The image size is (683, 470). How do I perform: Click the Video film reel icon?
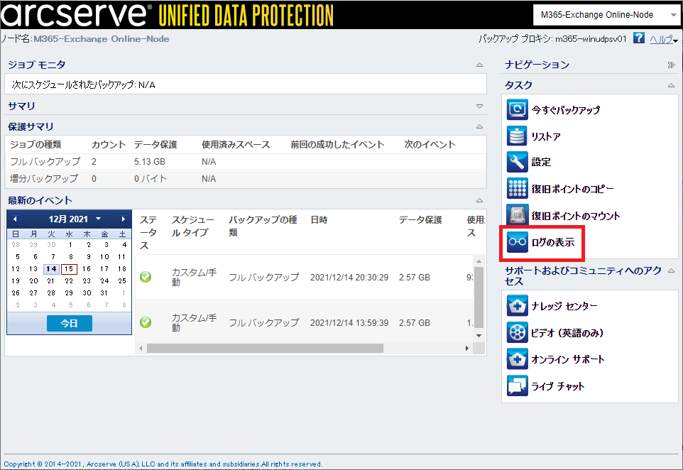pos(517,333)
